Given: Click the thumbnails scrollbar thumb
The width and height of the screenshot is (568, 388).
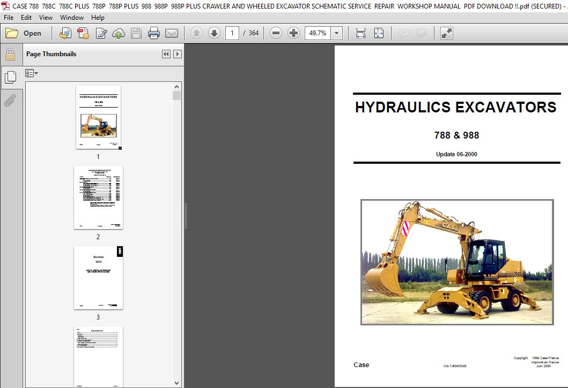Looking at the screenshot, I should click(177, 96).
